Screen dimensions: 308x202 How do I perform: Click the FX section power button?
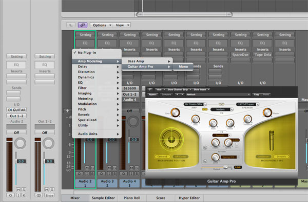[205, 147]
